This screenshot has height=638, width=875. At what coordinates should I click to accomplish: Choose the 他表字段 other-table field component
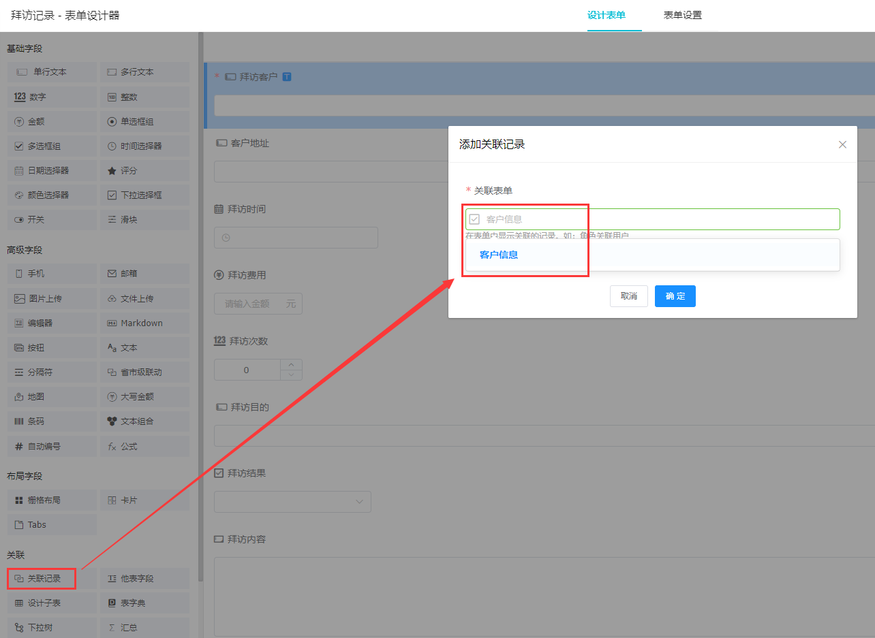pyautogui.click(x=145, y=578)
